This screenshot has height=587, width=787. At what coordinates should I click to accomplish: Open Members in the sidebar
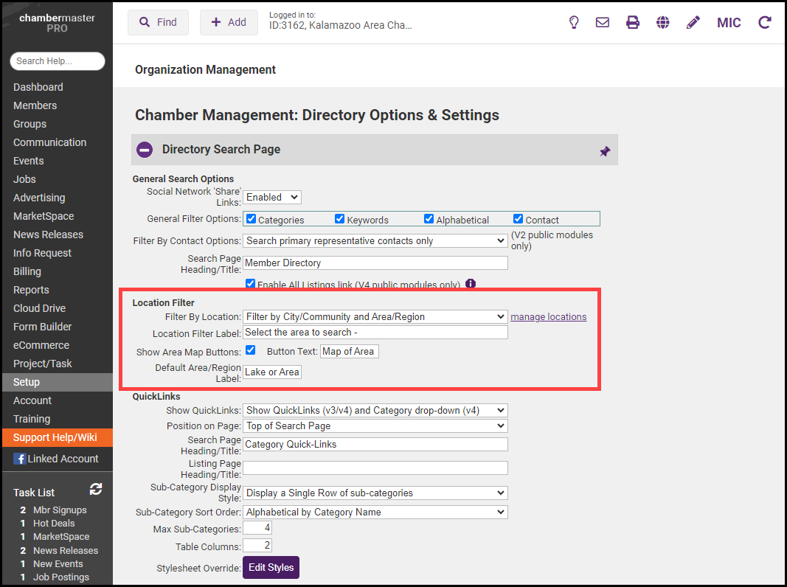[x=35, y=105]
